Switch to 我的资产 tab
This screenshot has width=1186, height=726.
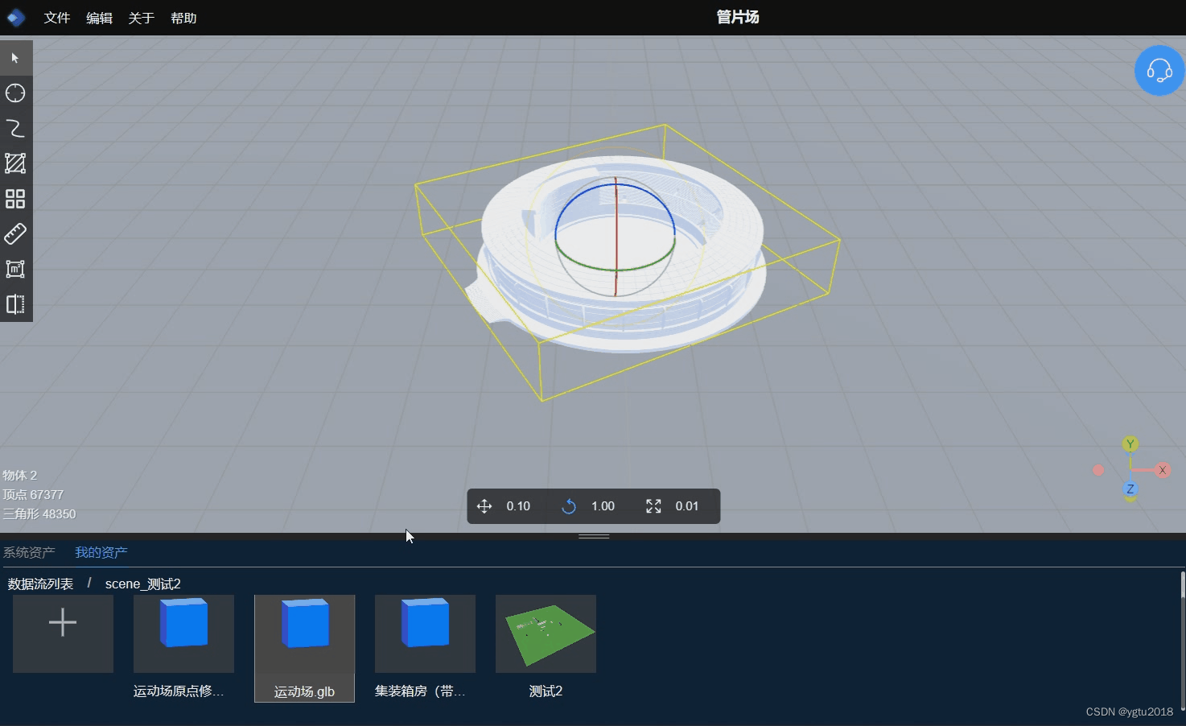(x=101, y=552)
